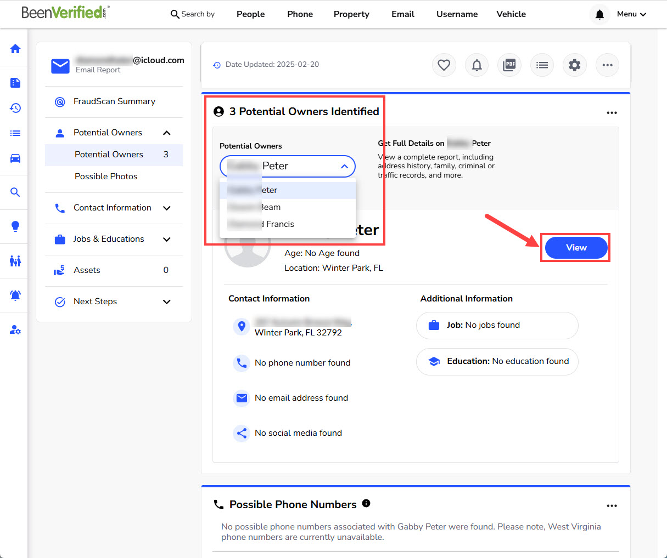Favorite this report with the heart icon

[x=444, y=65]
